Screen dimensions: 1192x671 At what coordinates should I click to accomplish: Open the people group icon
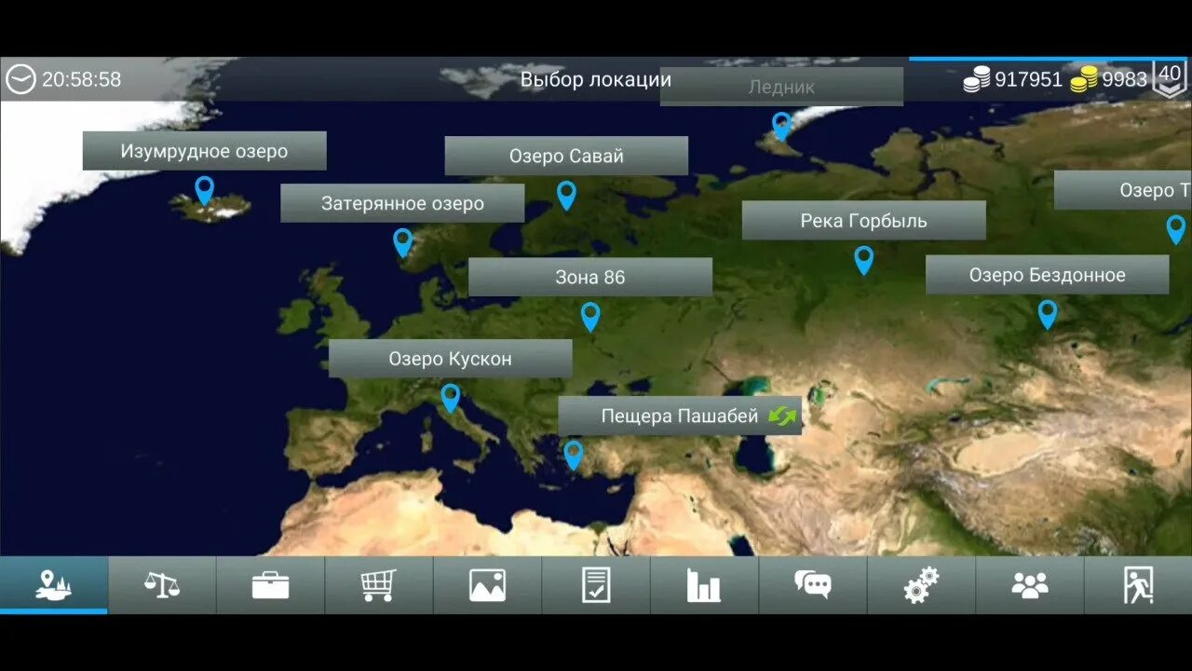point(1030,585)
